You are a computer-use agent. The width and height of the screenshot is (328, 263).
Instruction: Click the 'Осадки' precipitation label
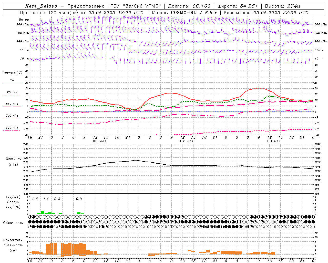pyautogui.click(x=13, y=202)
